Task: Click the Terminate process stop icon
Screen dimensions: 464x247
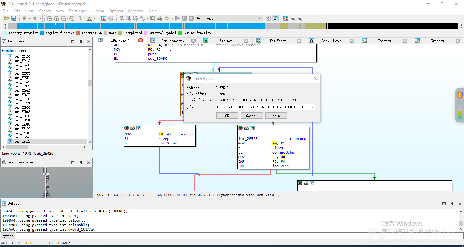Action: [191, 18]
